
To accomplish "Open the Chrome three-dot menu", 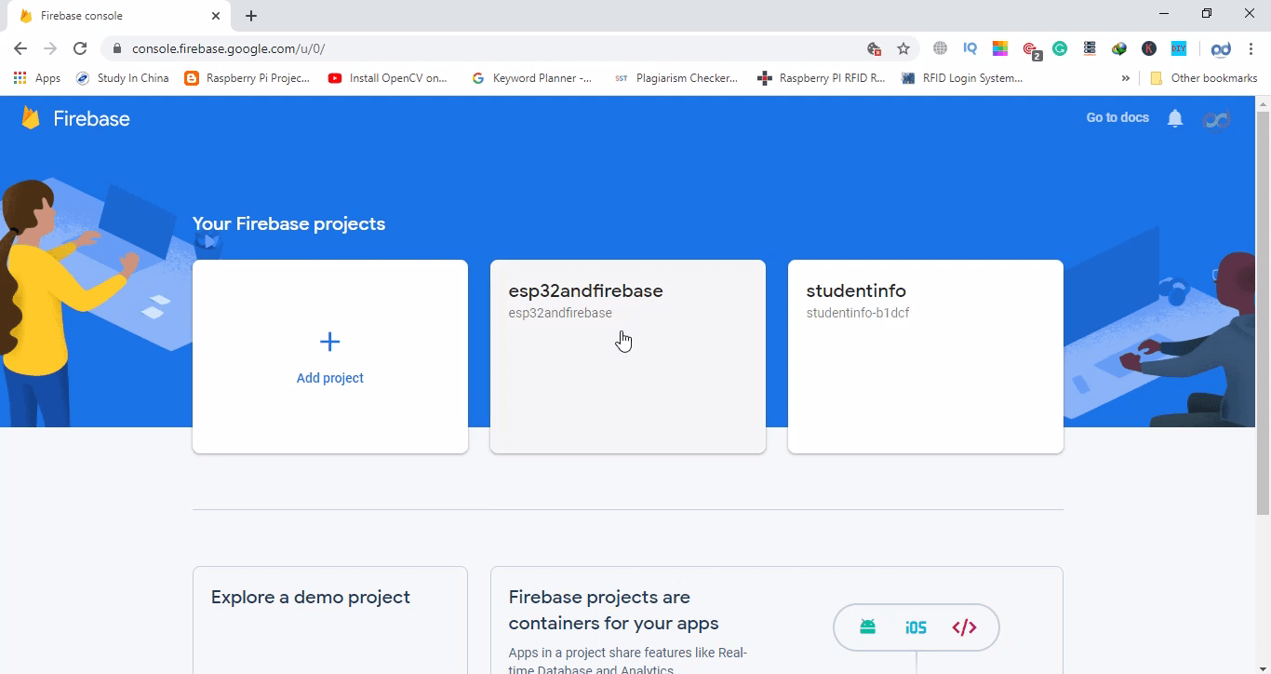I will (1251, 48).
